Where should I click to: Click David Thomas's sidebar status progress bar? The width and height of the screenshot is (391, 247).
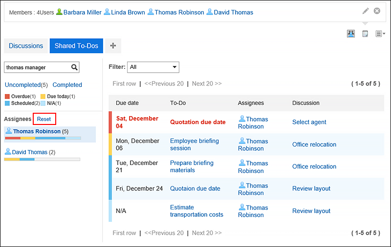pos(42,159)
